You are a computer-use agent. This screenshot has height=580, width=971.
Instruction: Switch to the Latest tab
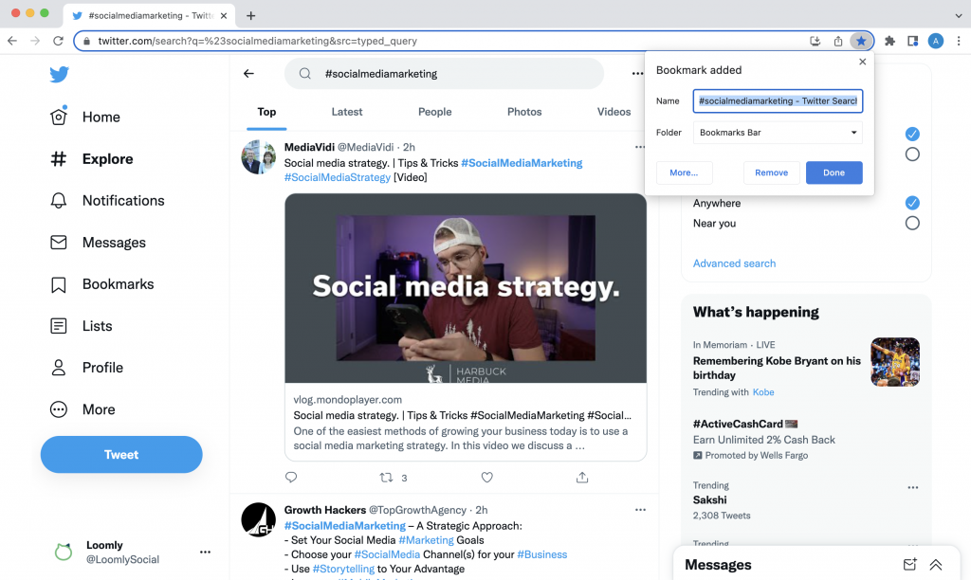(x=346, y=111)
